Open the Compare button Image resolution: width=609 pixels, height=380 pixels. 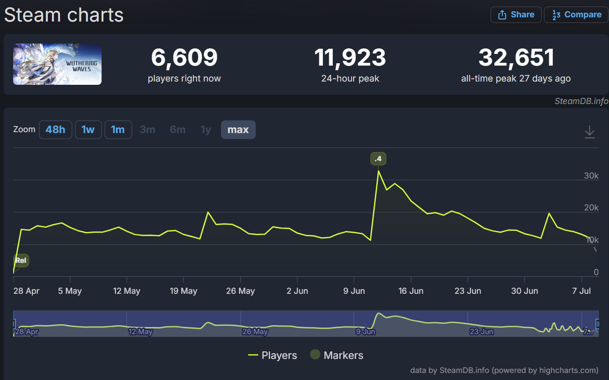(576, 15)
